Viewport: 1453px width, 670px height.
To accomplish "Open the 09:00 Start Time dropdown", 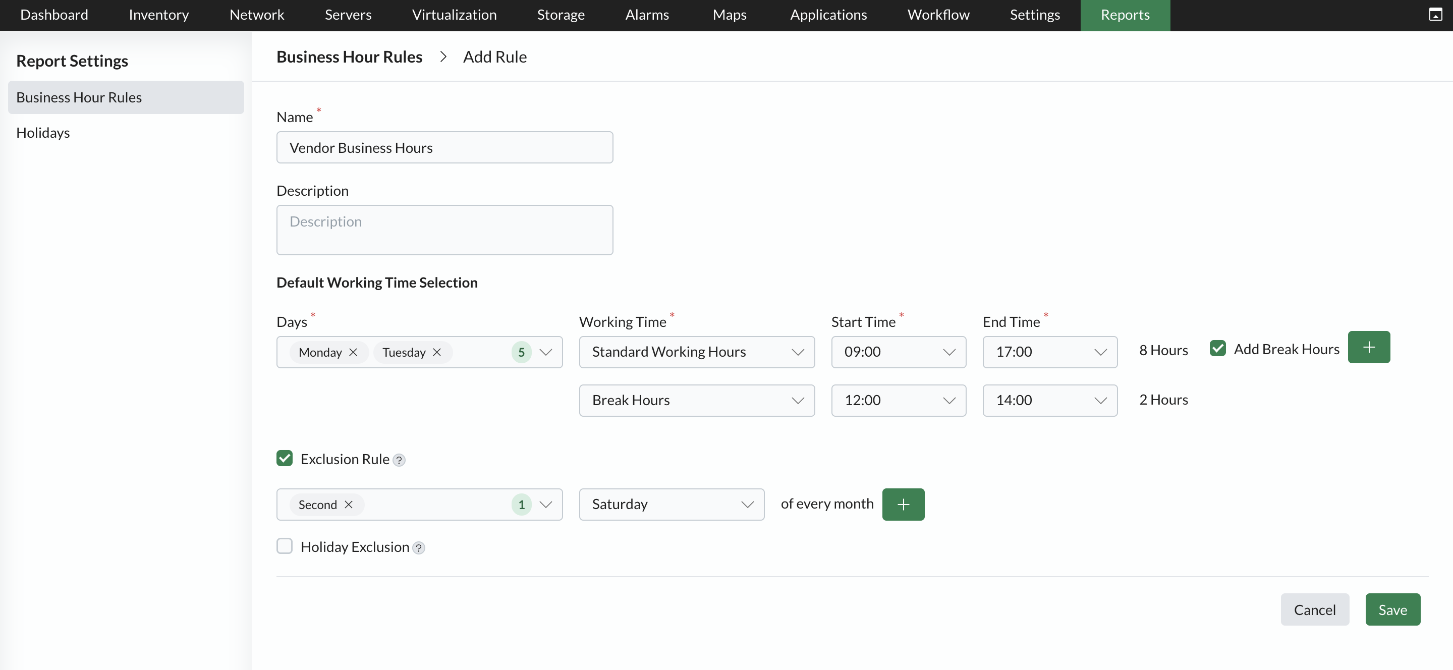I will tap(898, 352).
